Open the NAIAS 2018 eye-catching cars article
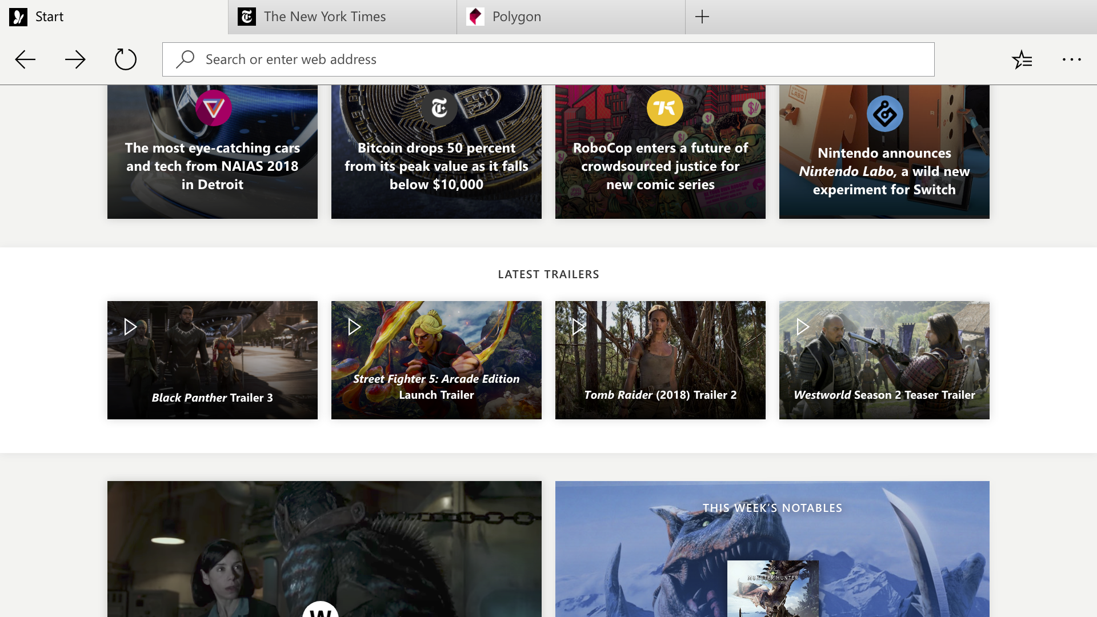The image size is (1097, 617). (213, 152)
